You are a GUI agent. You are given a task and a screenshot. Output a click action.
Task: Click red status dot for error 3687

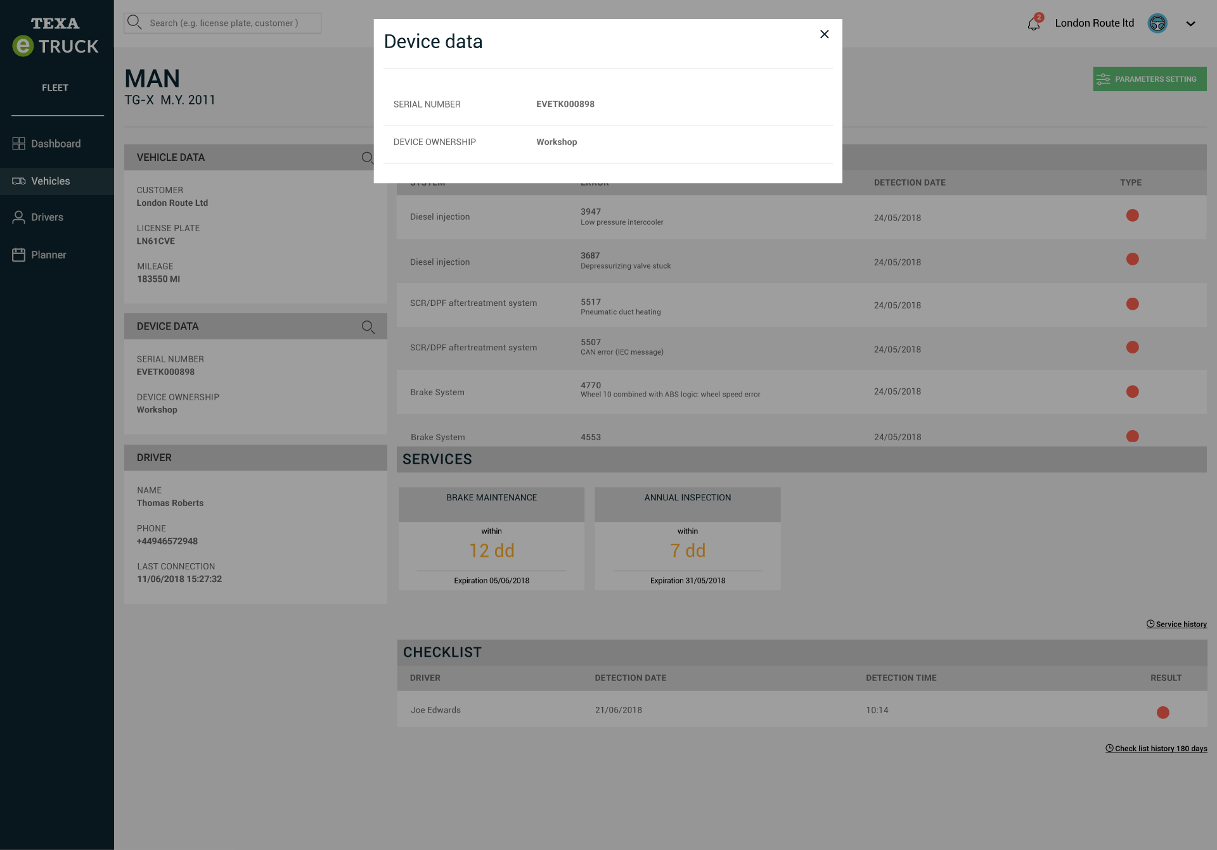click(x=1132, y=259)
